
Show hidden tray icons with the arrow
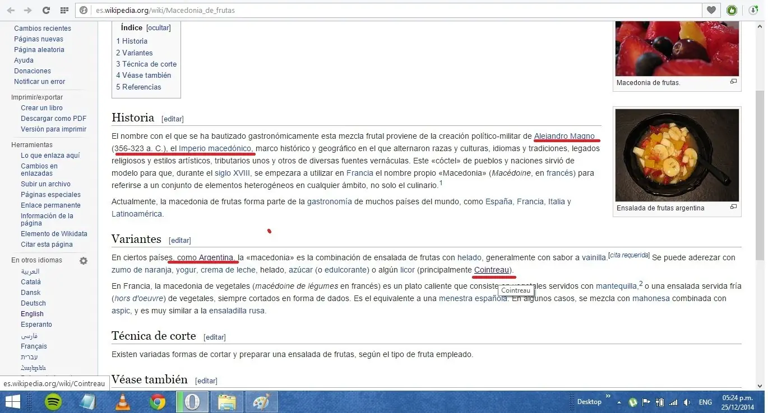pos(618,402)
